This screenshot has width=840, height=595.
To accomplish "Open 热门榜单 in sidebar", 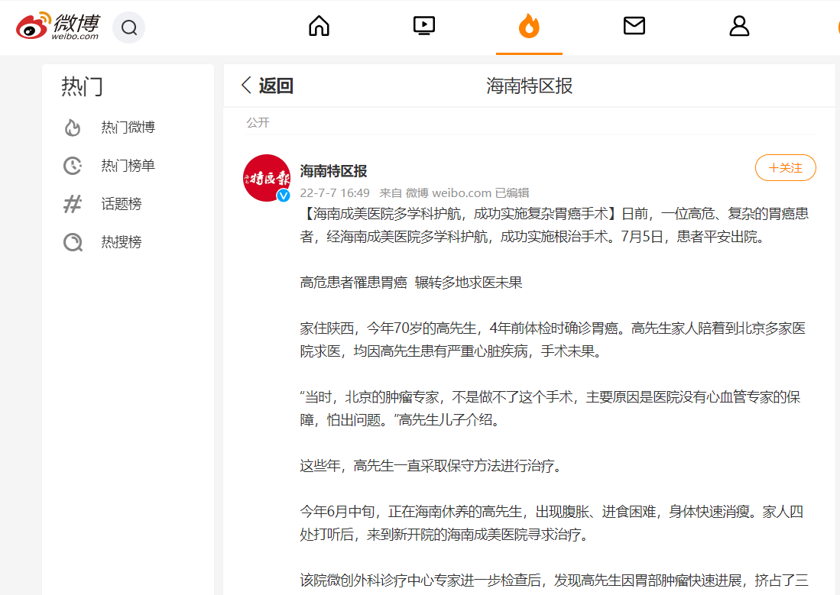I will coord(128,166).
